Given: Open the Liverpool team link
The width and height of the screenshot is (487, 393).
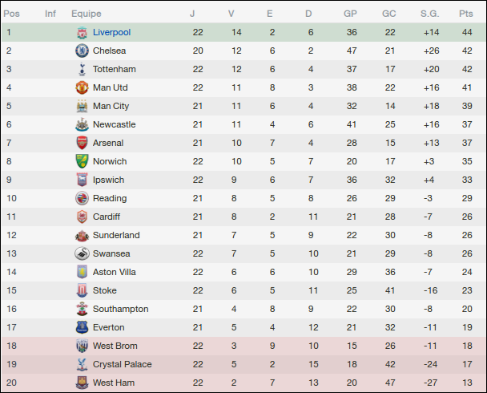Looking at the screenshot, I should 111,32.
